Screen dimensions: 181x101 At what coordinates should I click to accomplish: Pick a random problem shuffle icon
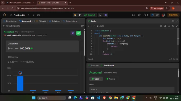(x=38, y=15)
